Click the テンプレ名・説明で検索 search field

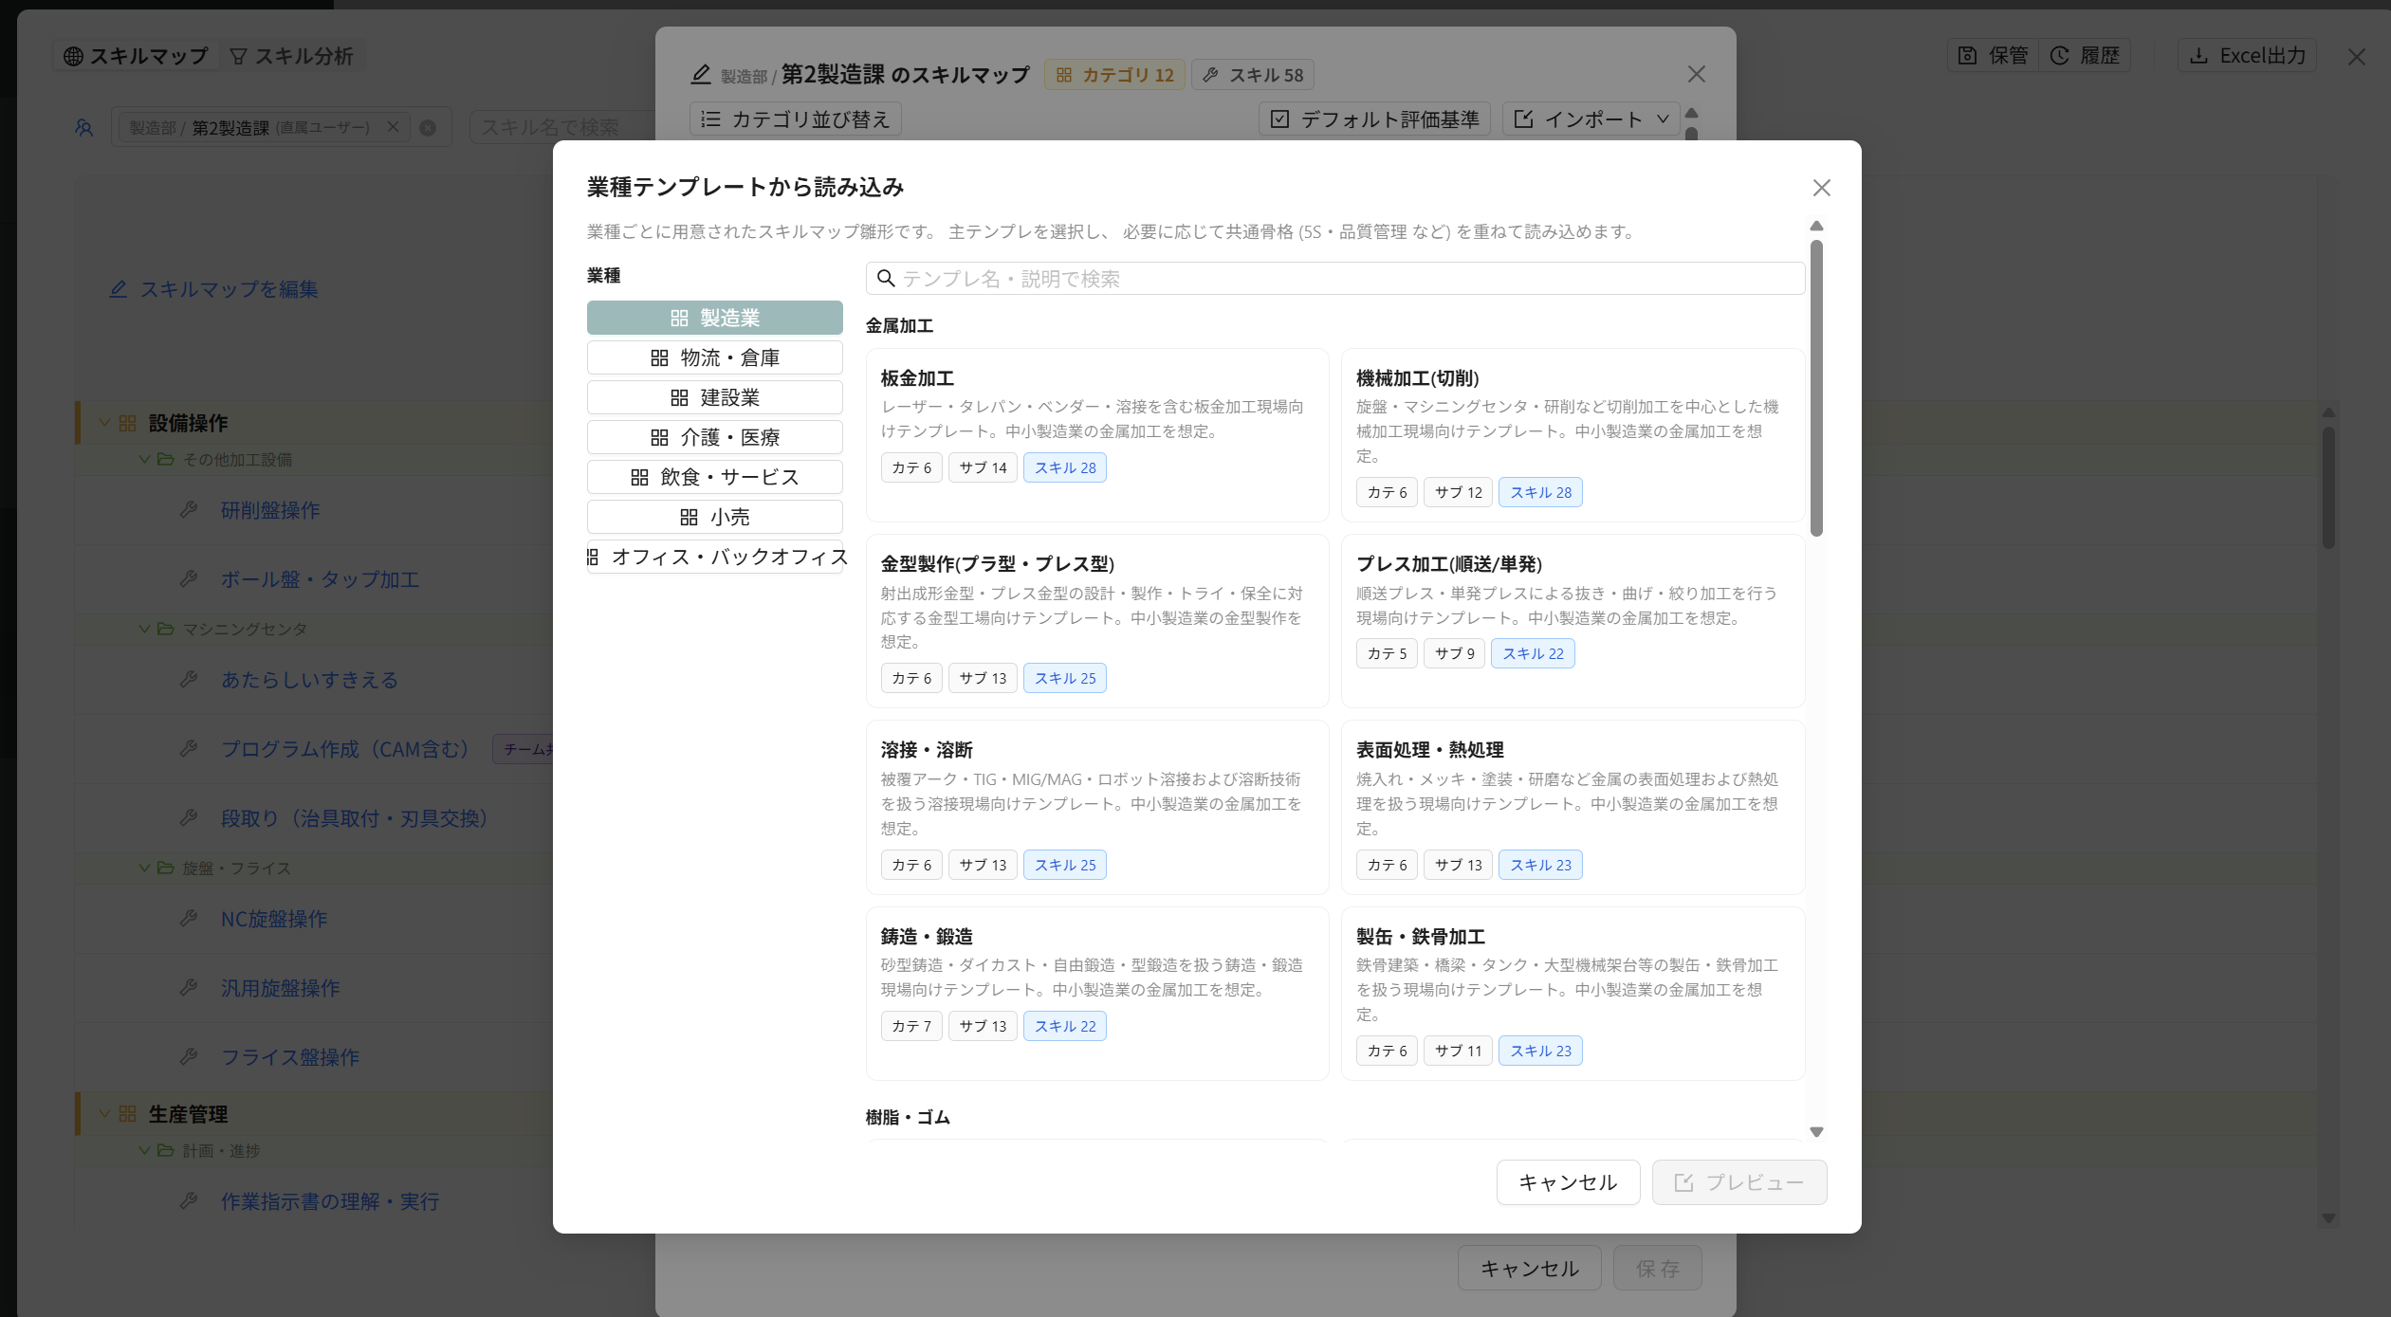tap(1334, 279)
